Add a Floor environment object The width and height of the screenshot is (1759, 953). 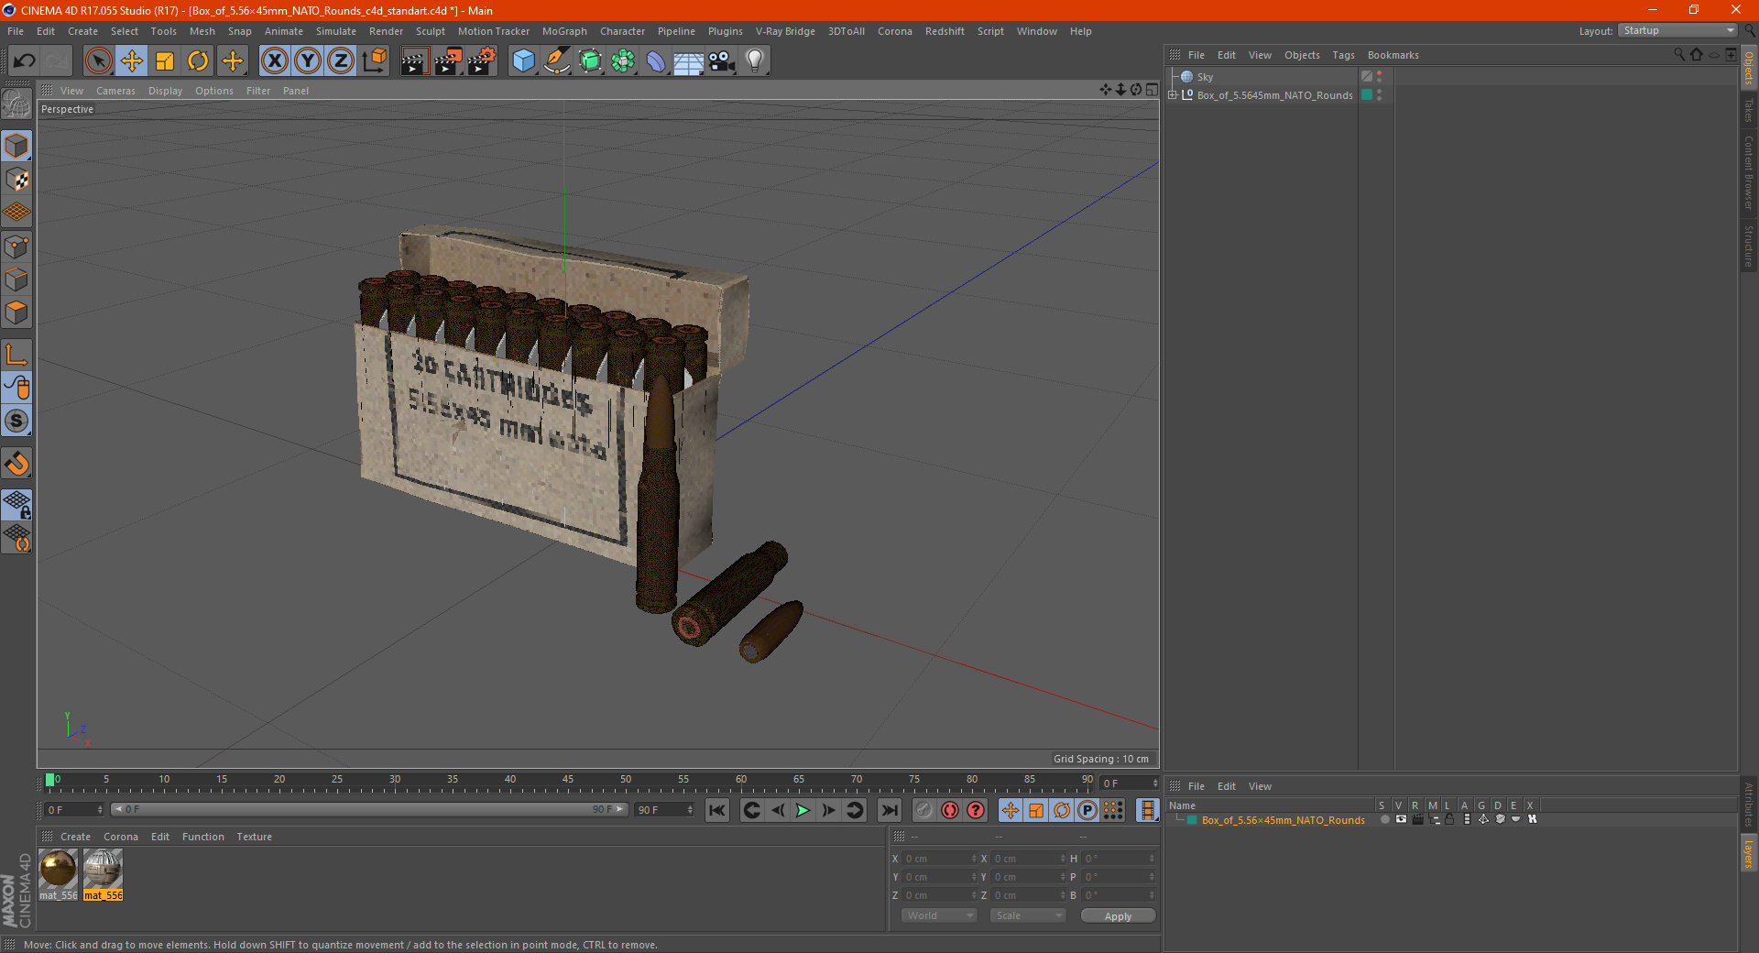(x=689, y=61)
